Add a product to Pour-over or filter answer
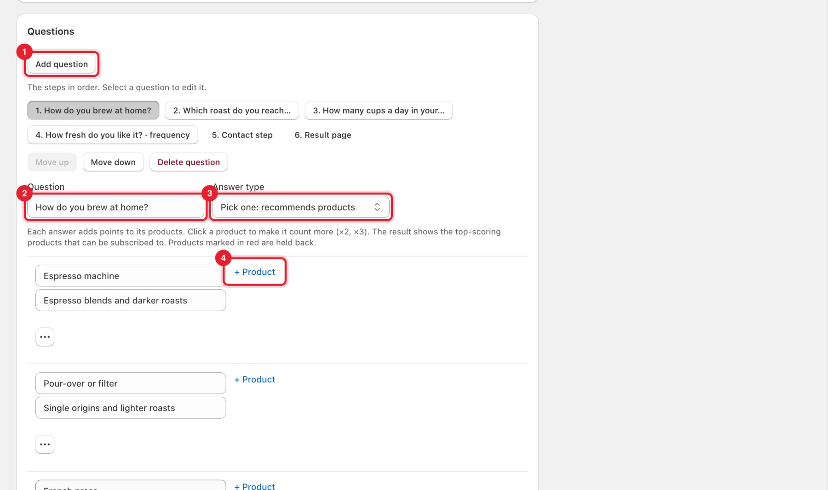This screenshot has height=490, width=828. (255, 380)
